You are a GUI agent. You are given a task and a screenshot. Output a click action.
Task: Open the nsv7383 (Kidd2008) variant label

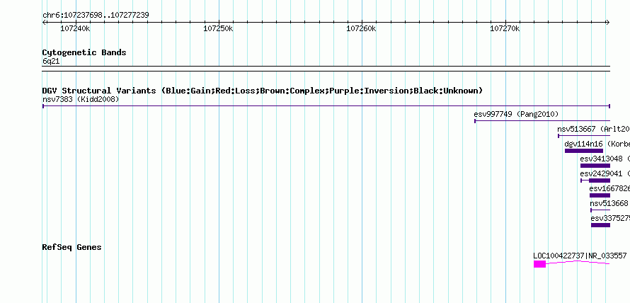pyautogui.click(x=81, y=99)
